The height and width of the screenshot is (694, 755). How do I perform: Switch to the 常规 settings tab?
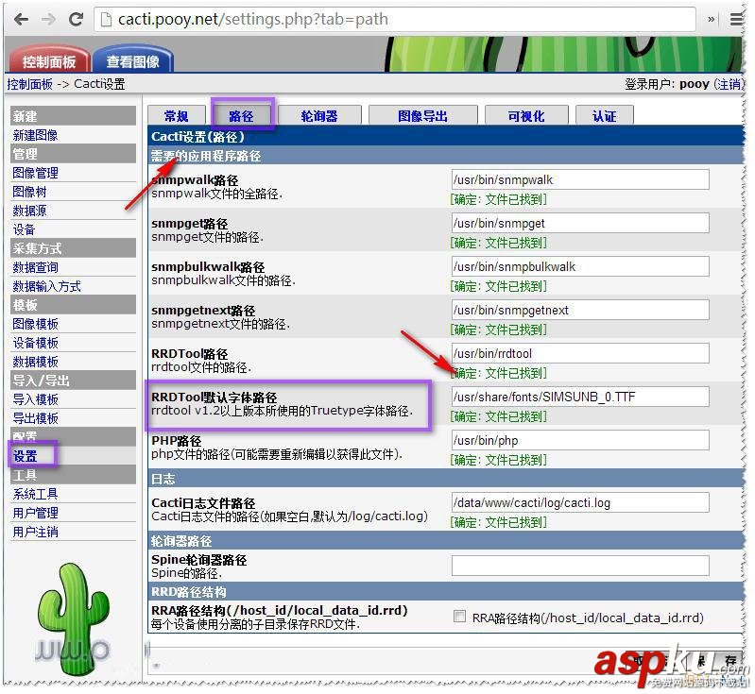click(x=177, y=115)
